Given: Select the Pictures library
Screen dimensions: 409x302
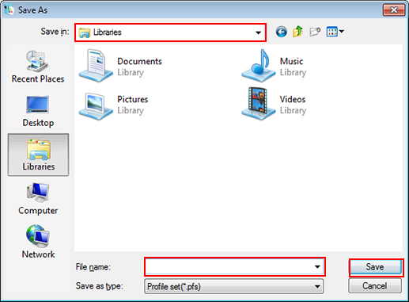Looking at the screenshot, I should pyautogui.click(x=114, y=104).
